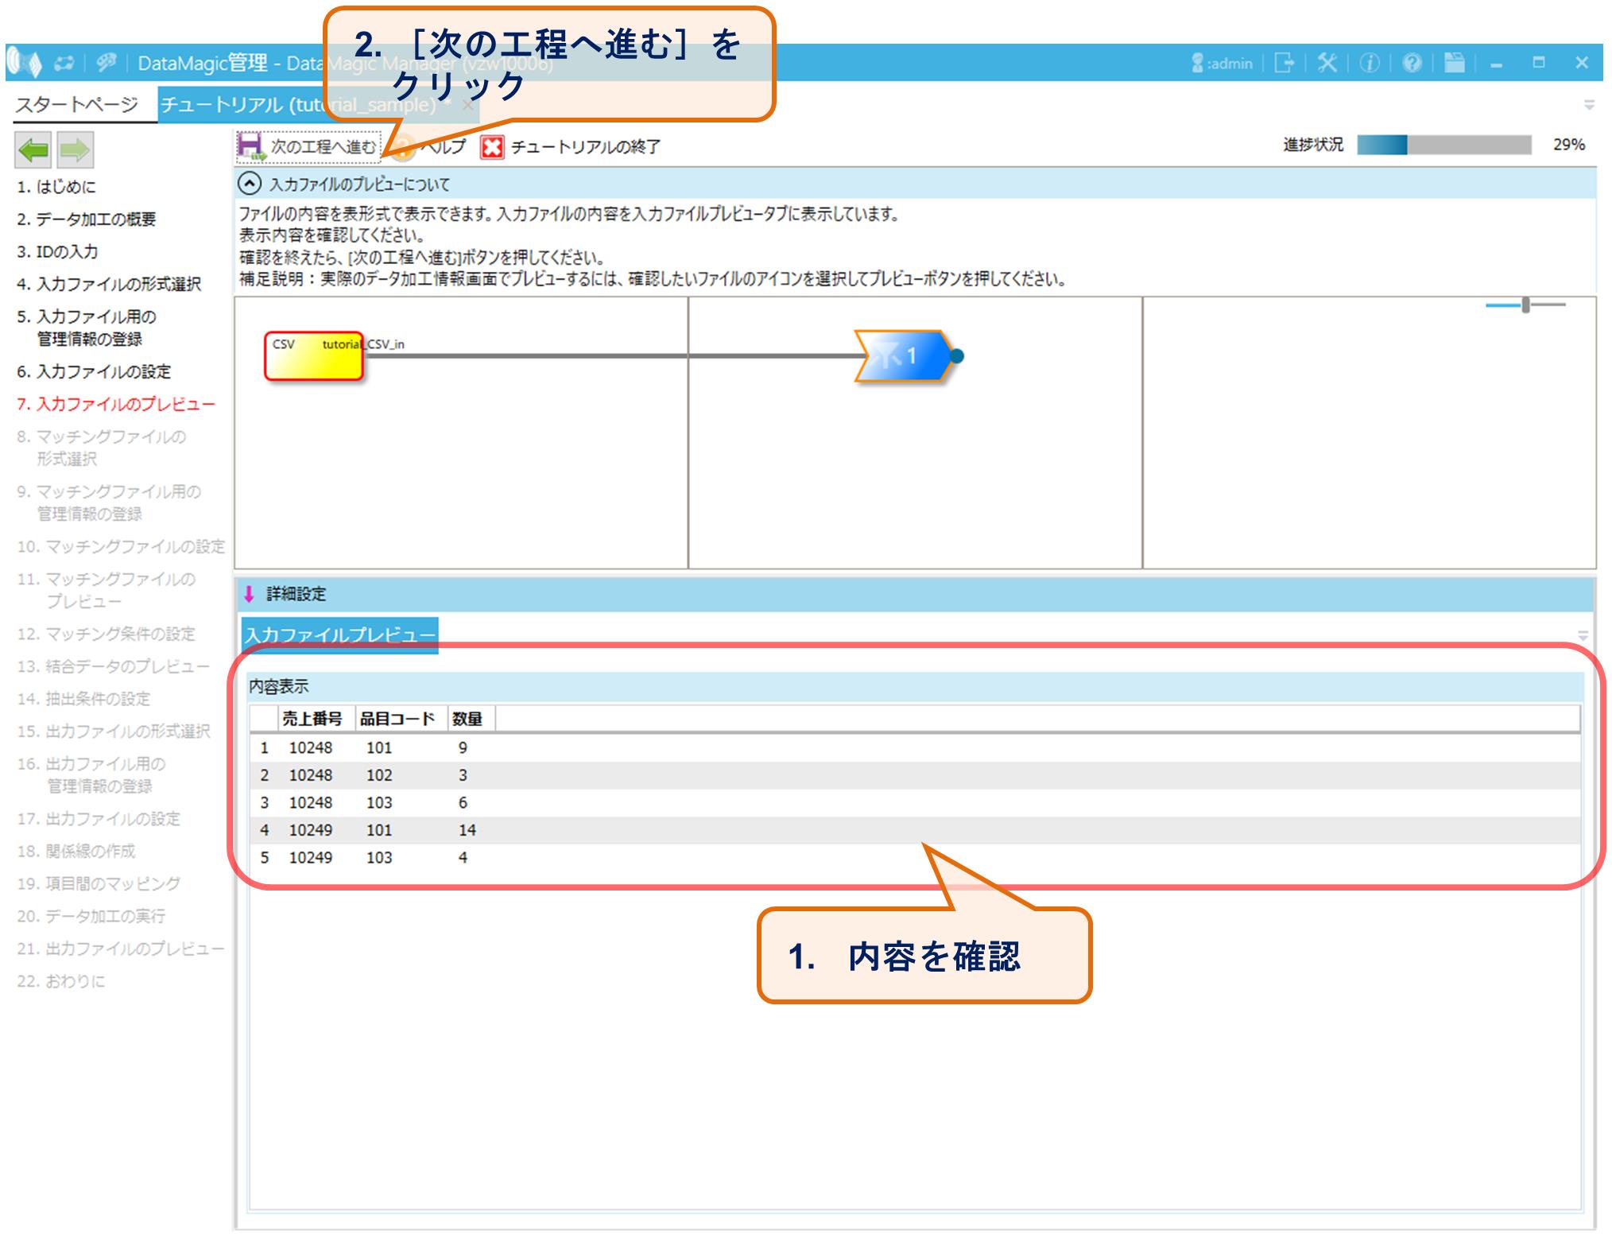Open the tab list dropdown at top right

click(1589, 105)
